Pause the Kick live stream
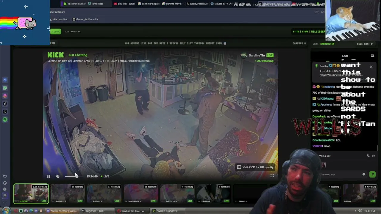 click(x=49, y=176)
